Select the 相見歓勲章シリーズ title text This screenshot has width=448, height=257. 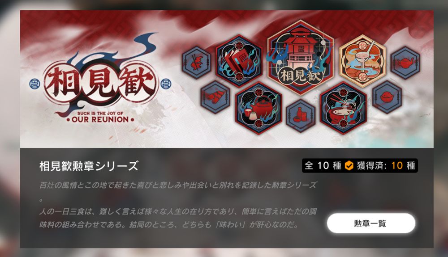pos(89,166)
